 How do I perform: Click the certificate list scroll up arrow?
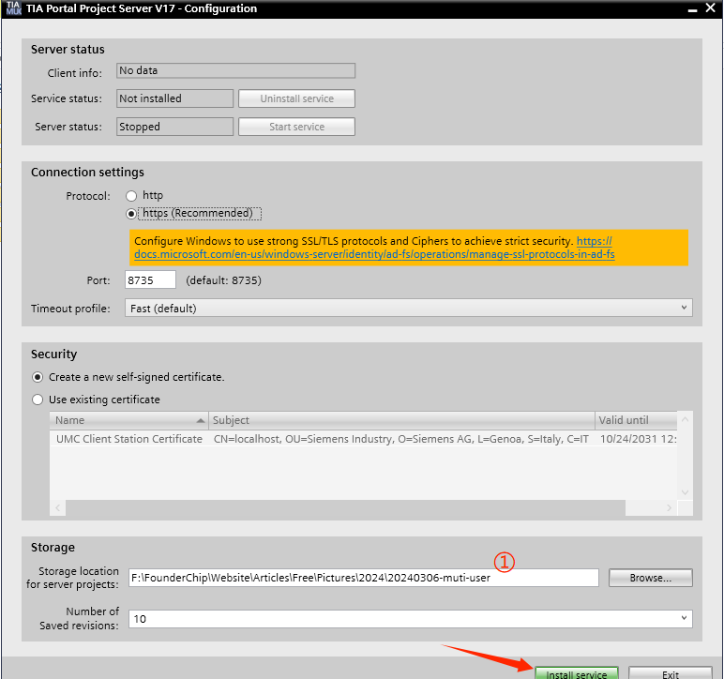click(x=685, y=419)
